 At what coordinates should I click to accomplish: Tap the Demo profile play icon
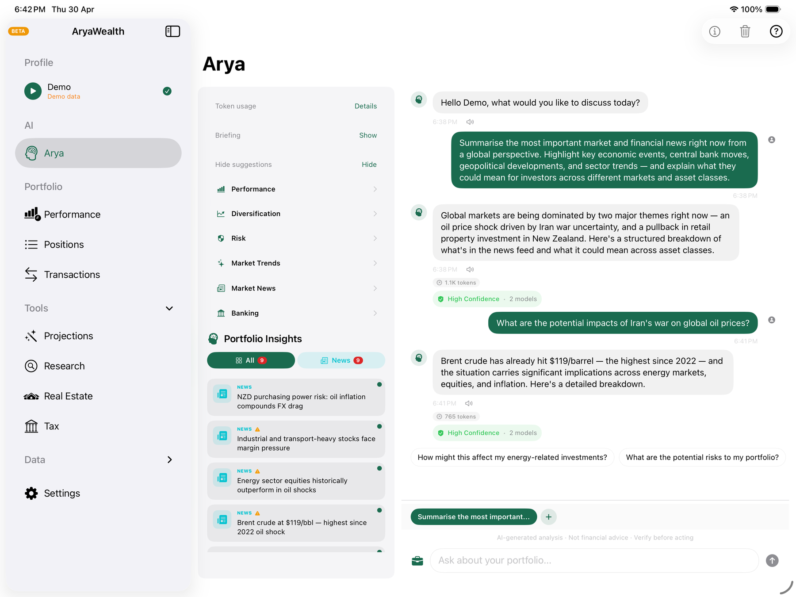pyautogui.click(x=33, y=91)
